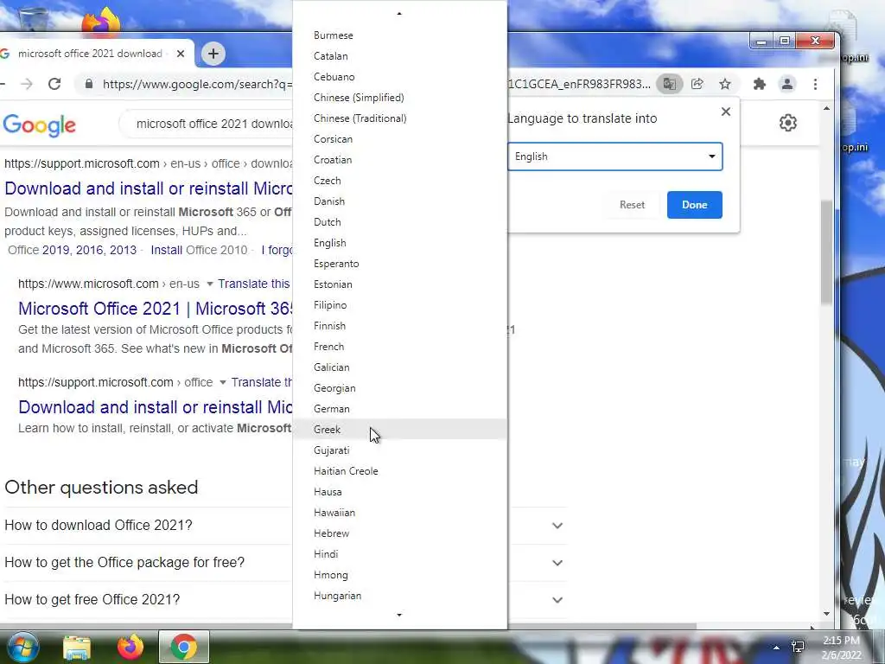This screenshot has height=664, width=885.
Task: Open a new tab with plus button
Action: point(213,54)
